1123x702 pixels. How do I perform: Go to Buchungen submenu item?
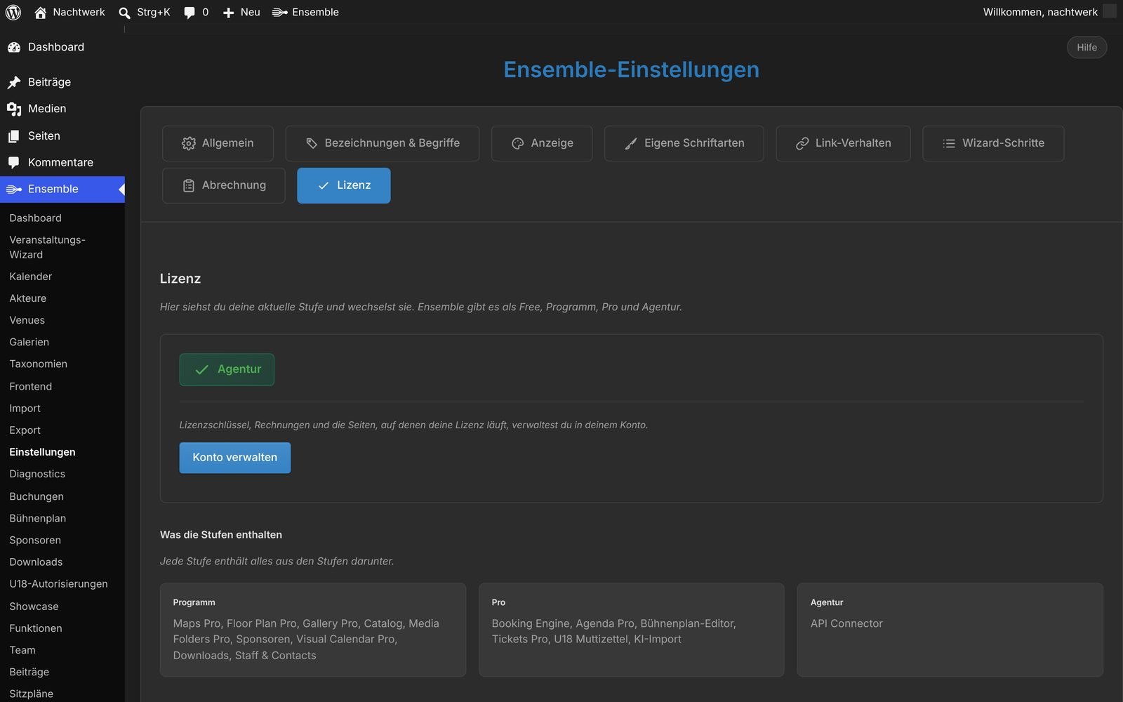pyautogui.click(x=36, y=496)
